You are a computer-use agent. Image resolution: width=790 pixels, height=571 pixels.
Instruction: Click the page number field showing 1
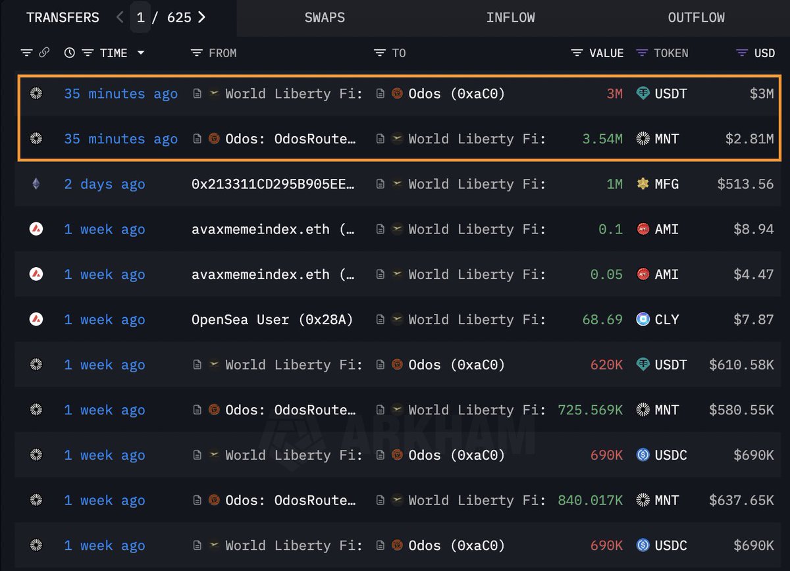140,18
